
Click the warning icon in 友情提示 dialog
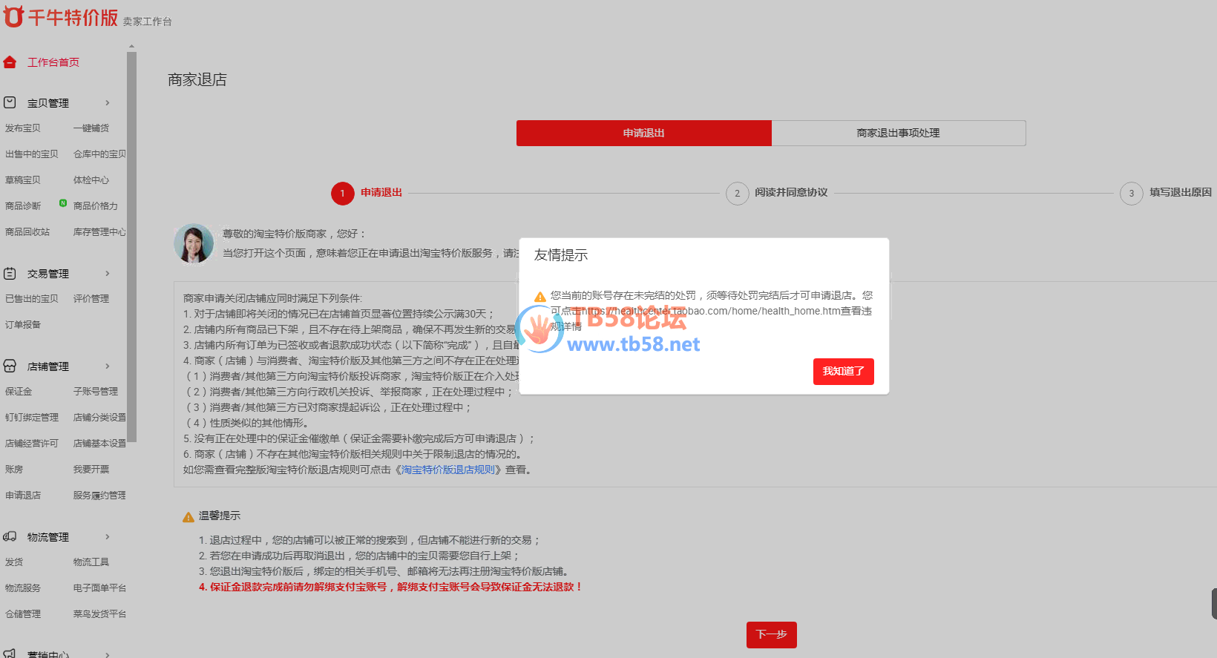tap(540, 297)
